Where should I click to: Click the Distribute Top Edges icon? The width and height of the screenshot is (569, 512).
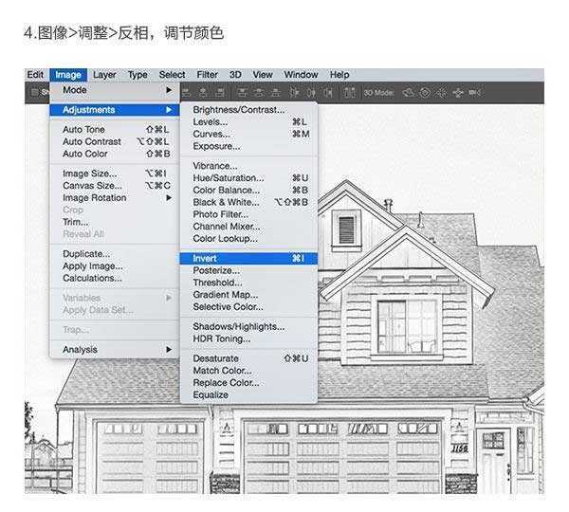244,92
